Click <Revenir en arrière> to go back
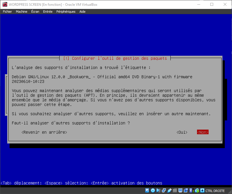Viewport: 232px width, 194px height. [x=44, y=132]
